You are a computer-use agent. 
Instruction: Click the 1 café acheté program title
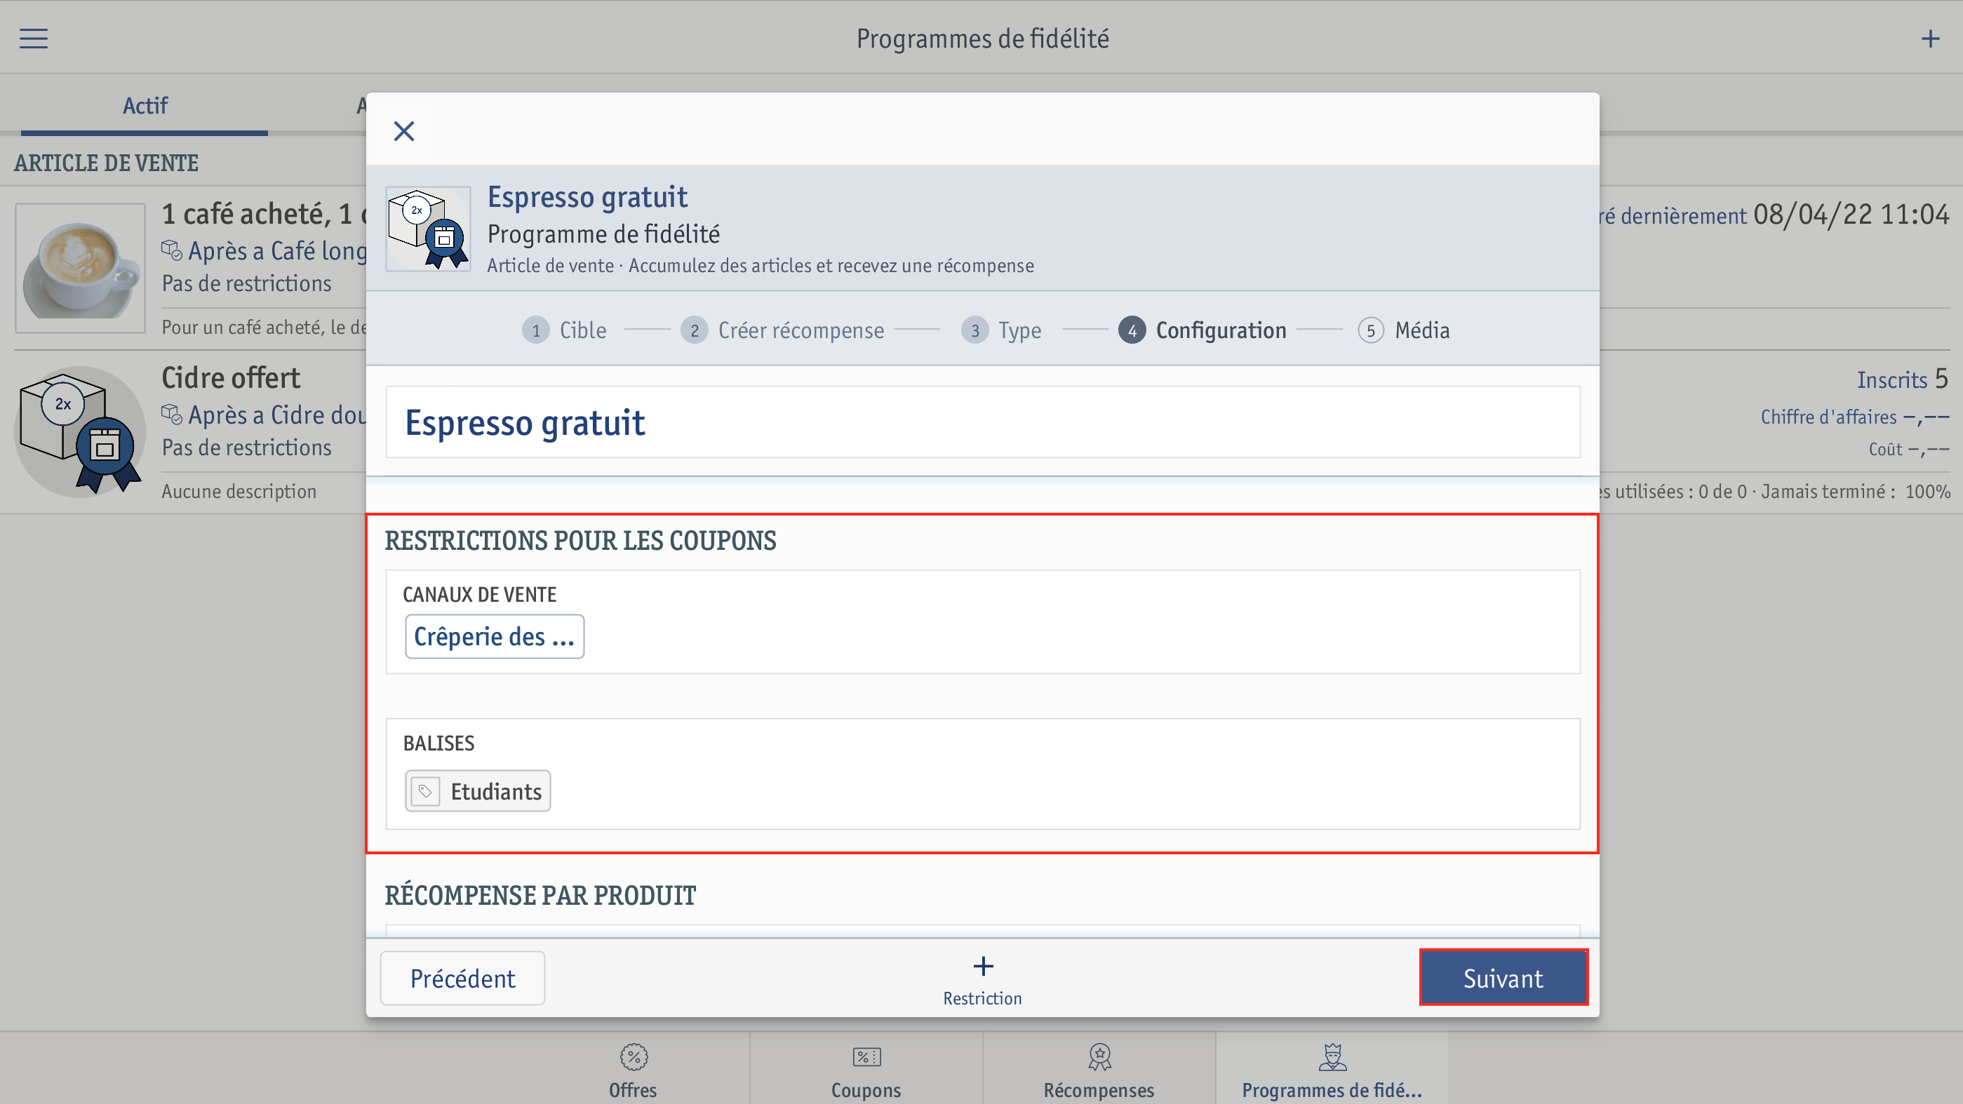point(264,214)
